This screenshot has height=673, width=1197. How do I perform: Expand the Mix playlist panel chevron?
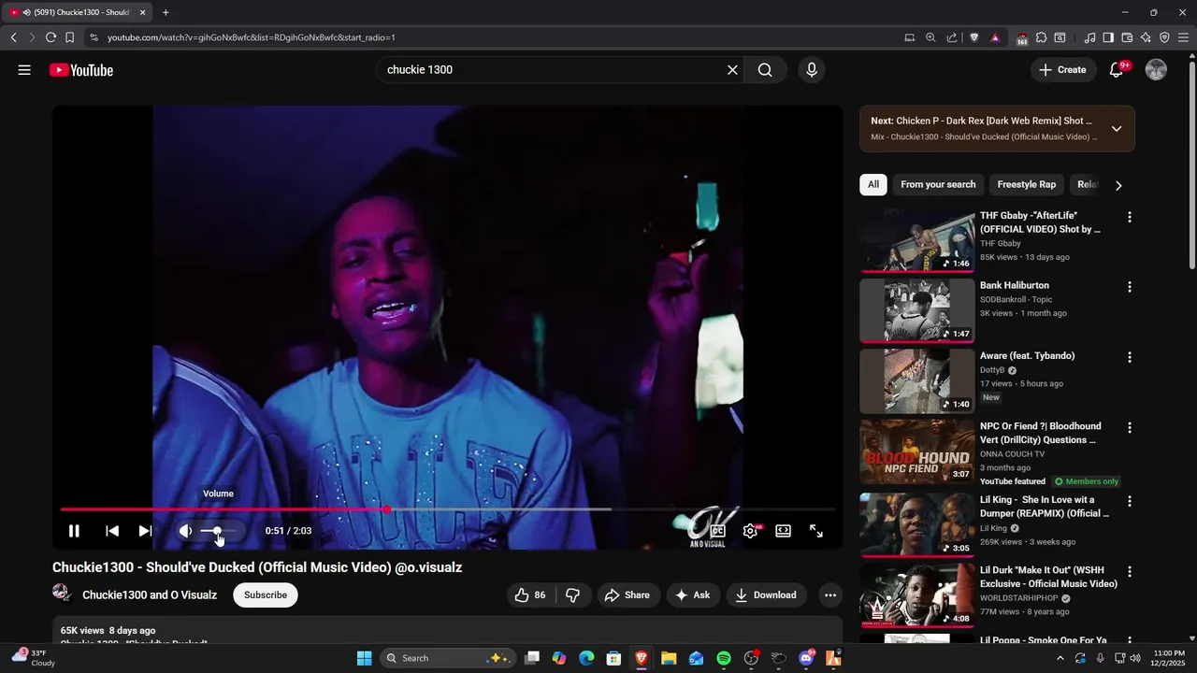coord(1117,129)
